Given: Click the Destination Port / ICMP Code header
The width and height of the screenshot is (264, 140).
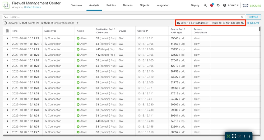Looking at the screenshot, I should click(x=105, y=31).
